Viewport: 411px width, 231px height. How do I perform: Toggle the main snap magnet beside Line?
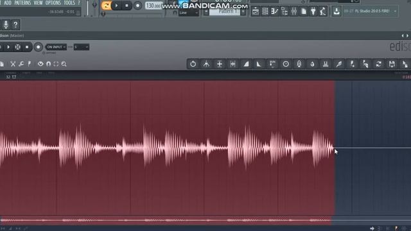(x=175, y=12)
